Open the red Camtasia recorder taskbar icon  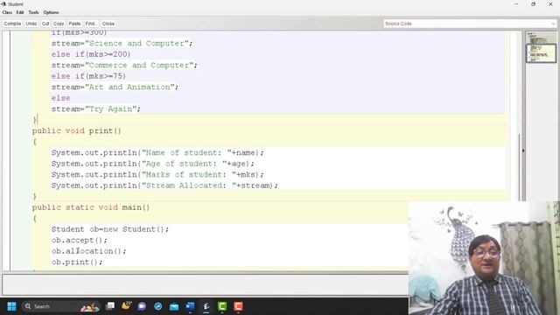(x=238, y=306)
